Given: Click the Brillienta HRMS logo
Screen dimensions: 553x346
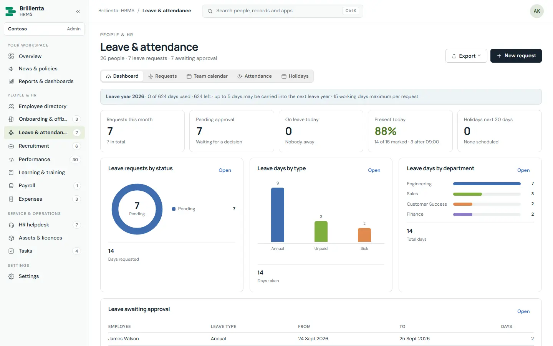Looking at the screenshot, I should point(11,11).
